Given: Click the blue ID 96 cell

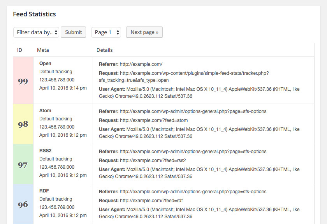Looking at the screenshot, I should (x=23, y=204).
